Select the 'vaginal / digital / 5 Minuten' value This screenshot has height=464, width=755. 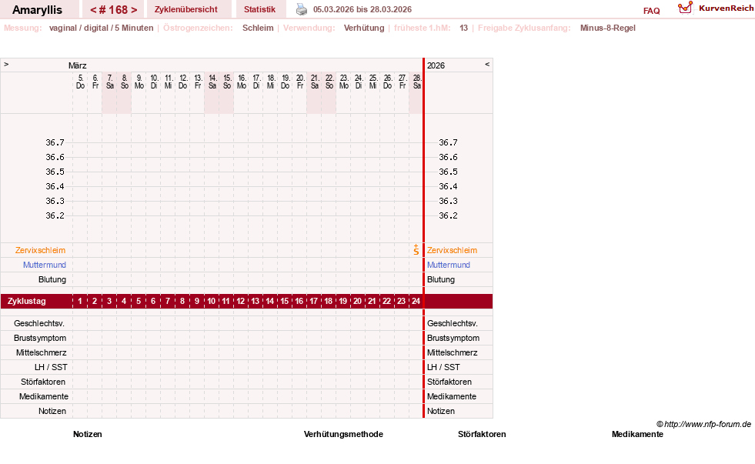(x=101, y=28)
